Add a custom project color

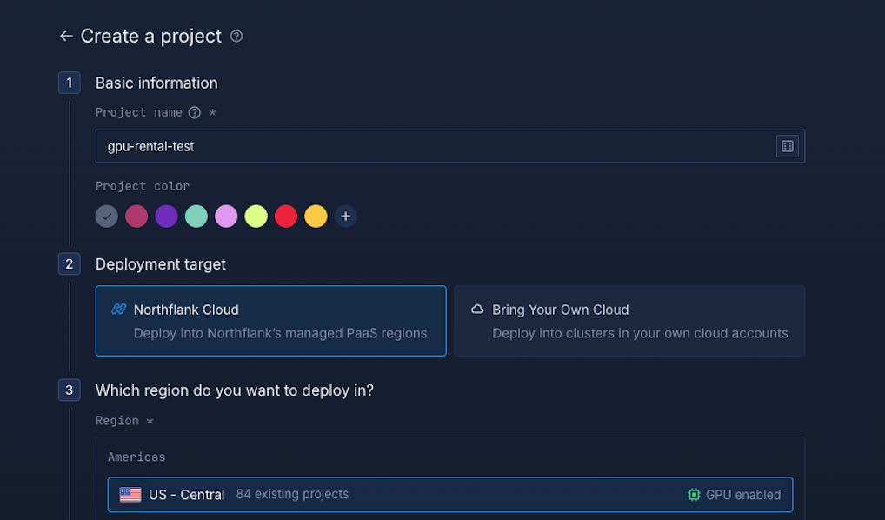(x=346, y=217)
